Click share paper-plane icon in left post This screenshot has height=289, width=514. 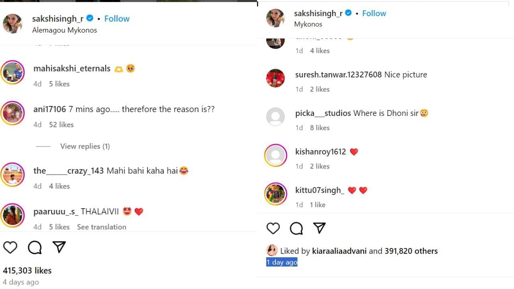(59, 247)
